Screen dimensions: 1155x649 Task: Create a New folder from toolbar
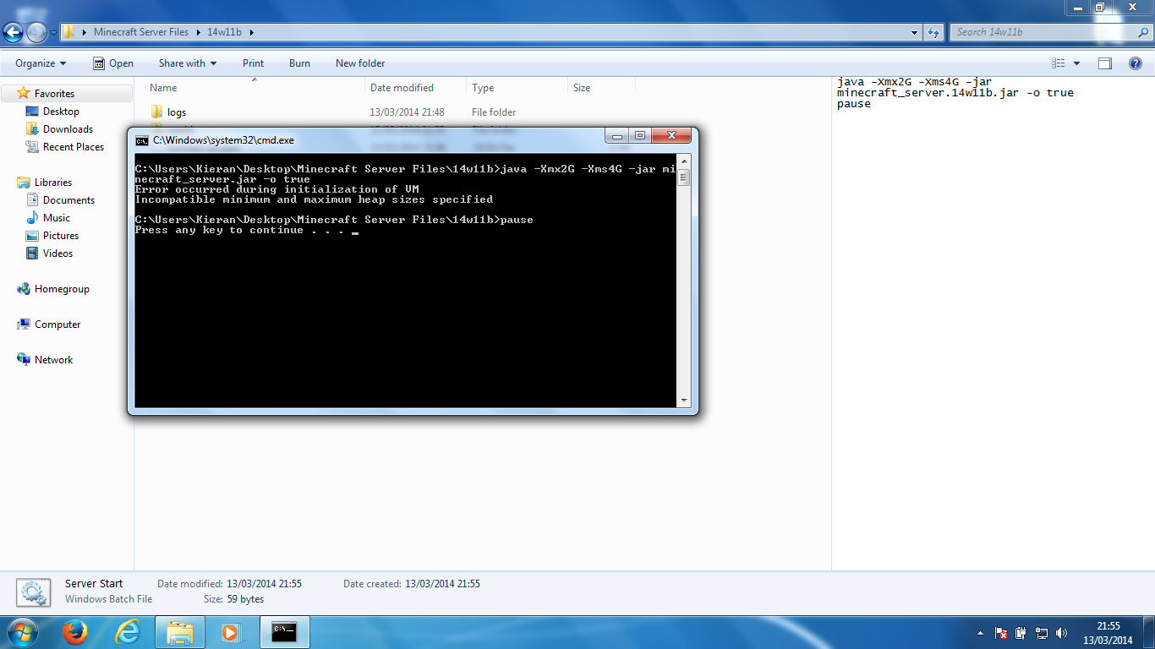(x=360, y=63)
